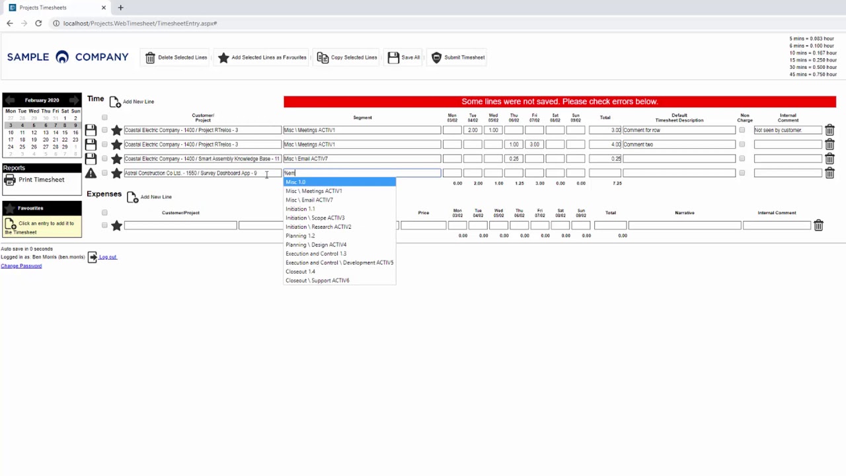Click Add Selected Lines as Favourites star button

click(x=262, y=58)
